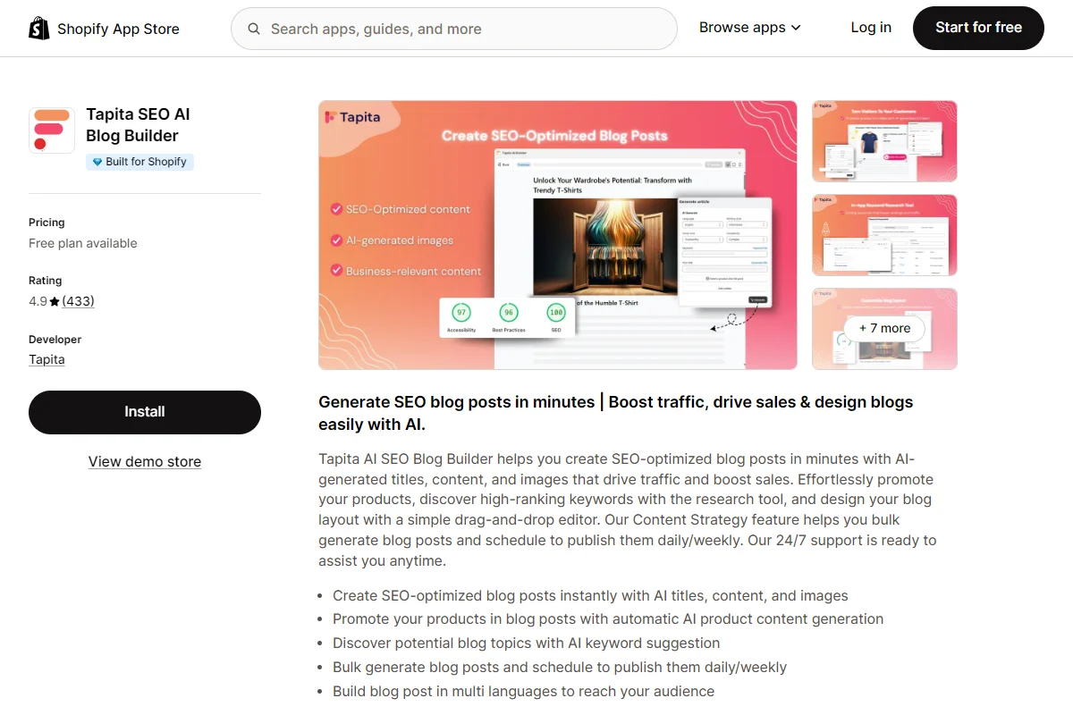Screen dimensions: 1073x715
Task: Open the Tapita developer link
Action: pos(46,359)
